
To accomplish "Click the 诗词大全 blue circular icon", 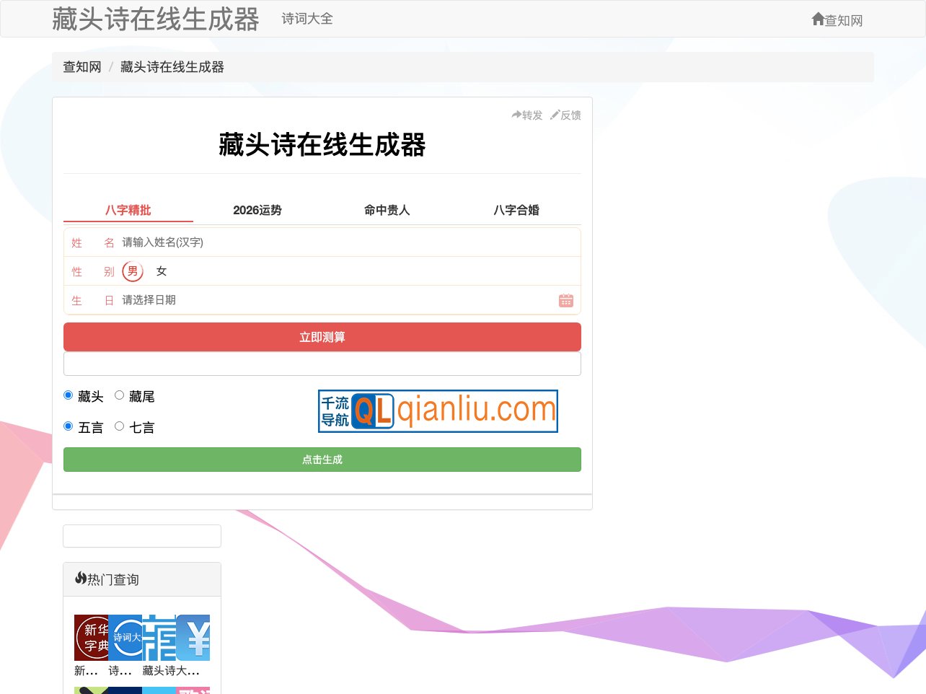I will [x=124, y=638].
